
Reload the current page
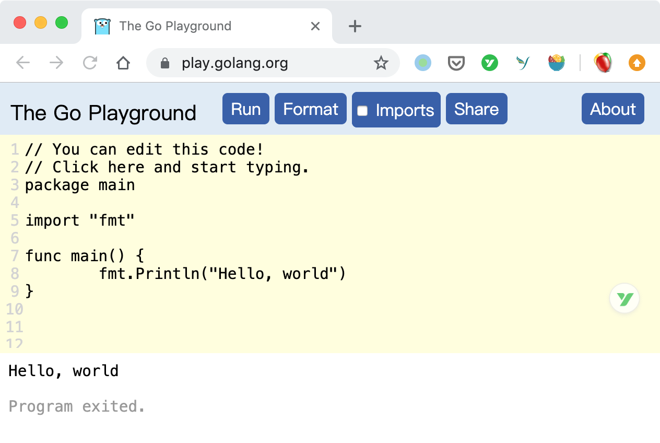pos(90,63)
